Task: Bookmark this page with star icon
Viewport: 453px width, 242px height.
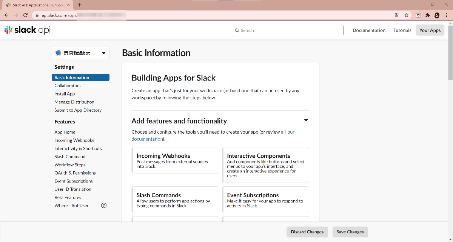Action: coord(406,15)
